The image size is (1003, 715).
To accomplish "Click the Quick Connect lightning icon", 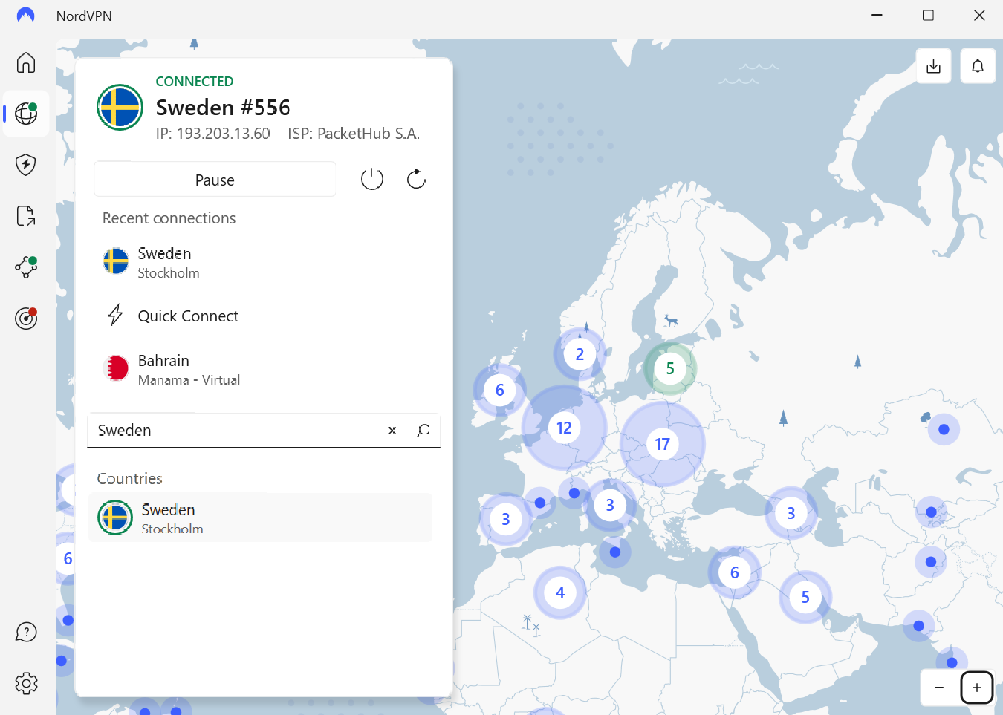I will tap(115, 315).
